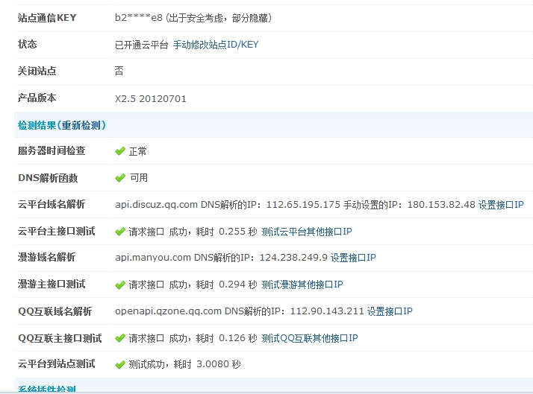The height and width of the screenshot is (394, 533).
Task: Click green checkmark in QQ互联主接口测试 row
Action: click(120, 337)
